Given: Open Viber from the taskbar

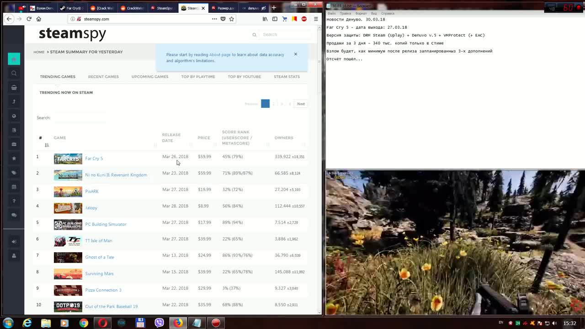Looking at the screenshot, I should [x=159, y=323].
